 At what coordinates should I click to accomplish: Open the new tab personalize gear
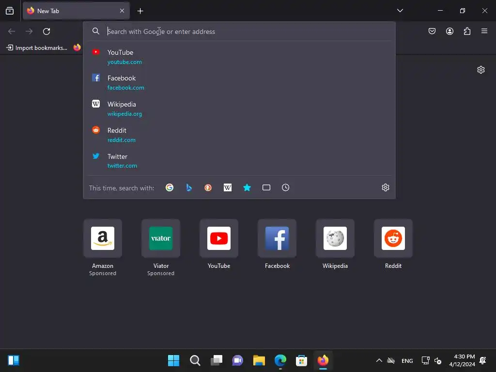pos(481,70)
